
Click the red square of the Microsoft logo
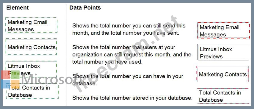click(x=7, y=75)
